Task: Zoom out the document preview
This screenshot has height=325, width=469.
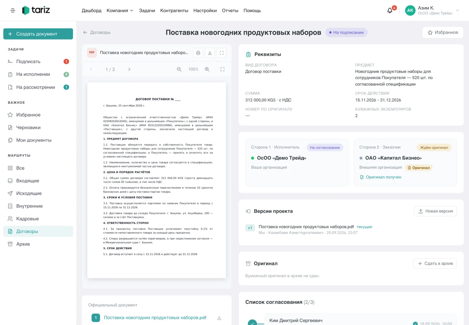Action: tap(179, 69)
